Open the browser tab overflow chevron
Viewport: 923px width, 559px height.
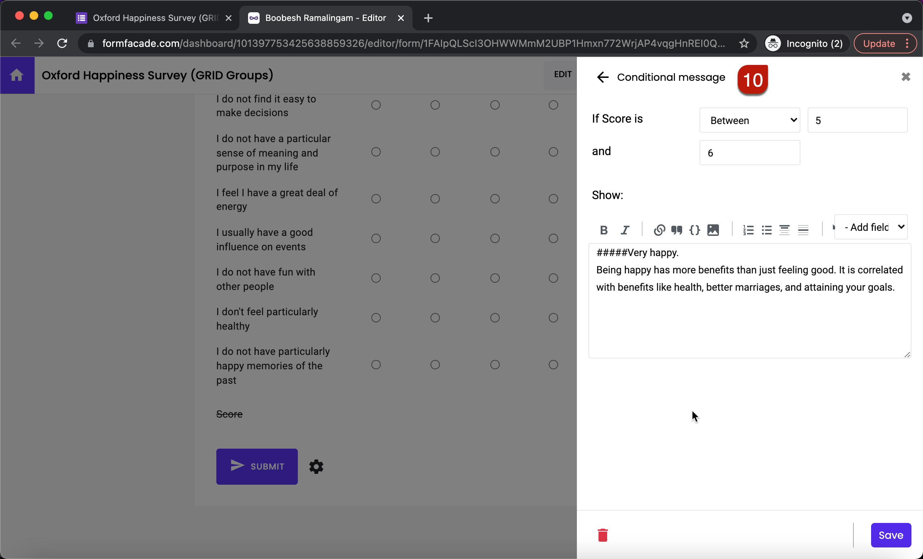[907, 18]
